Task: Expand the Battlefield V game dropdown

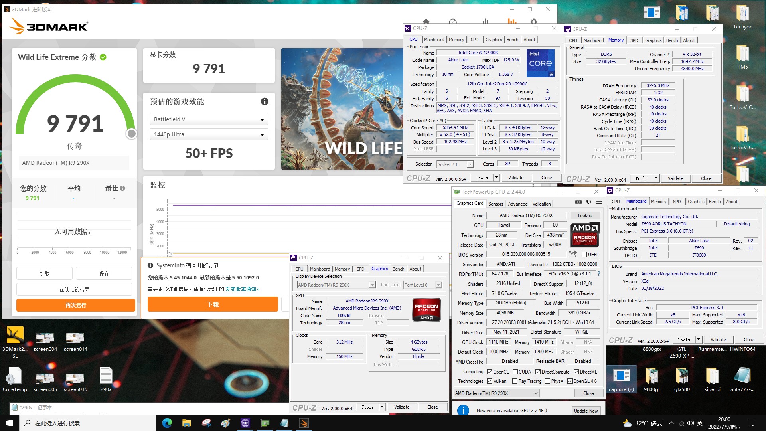Action: tap(209, 119)
